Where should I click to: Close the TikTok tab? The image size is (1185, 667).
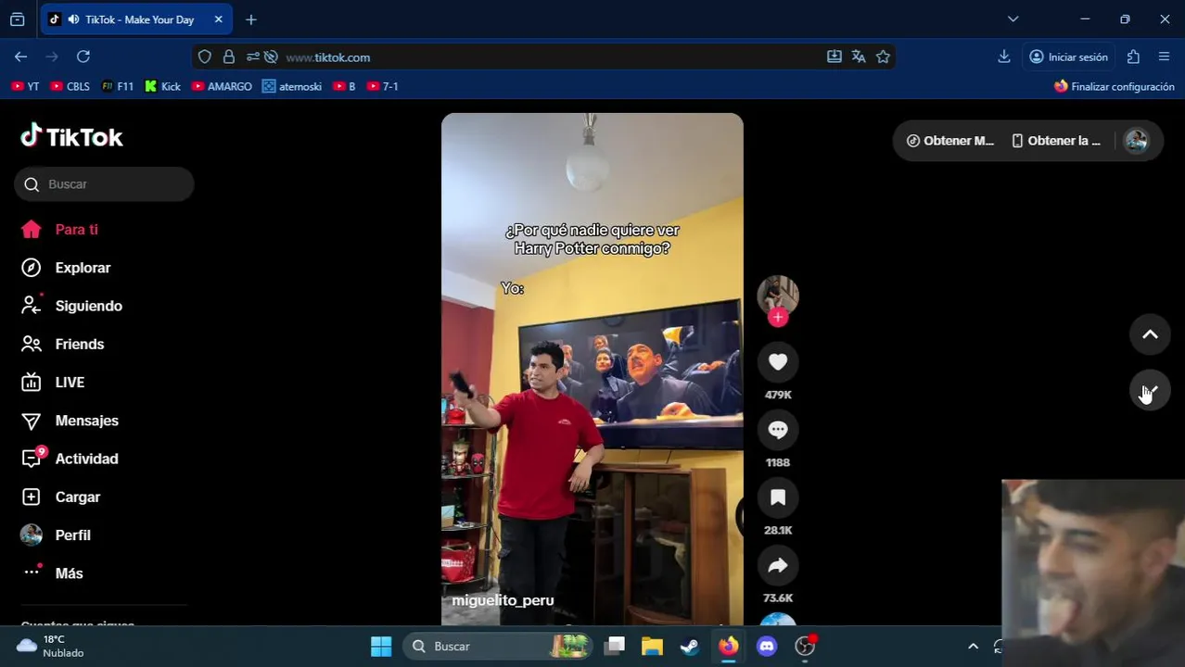218,19
